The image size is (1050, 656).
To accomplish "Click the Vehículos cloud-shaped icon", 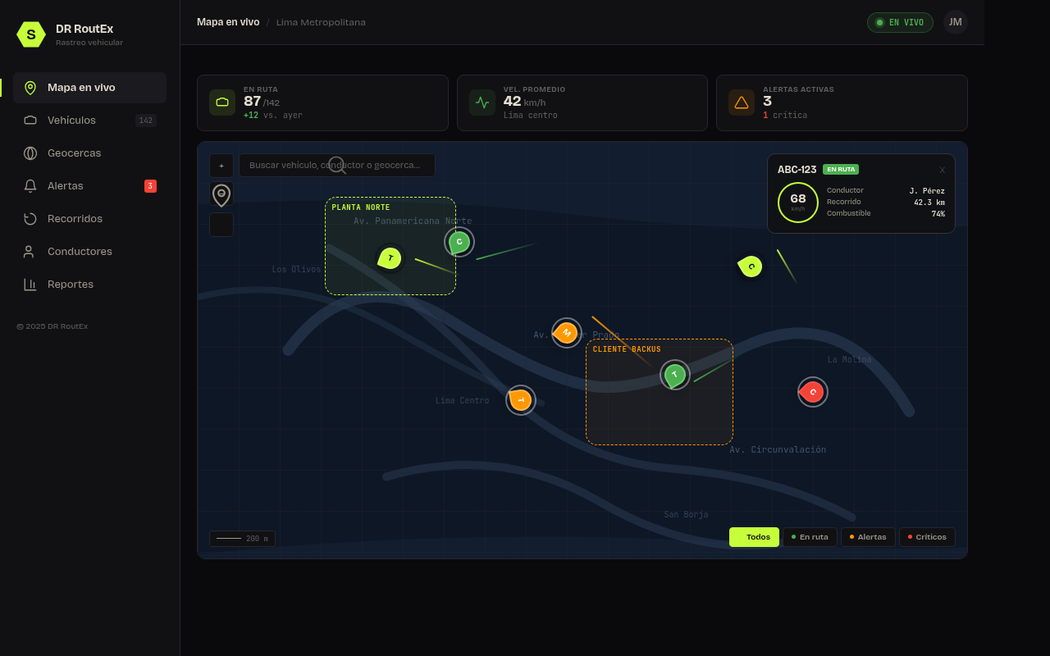I will (30, 121).
